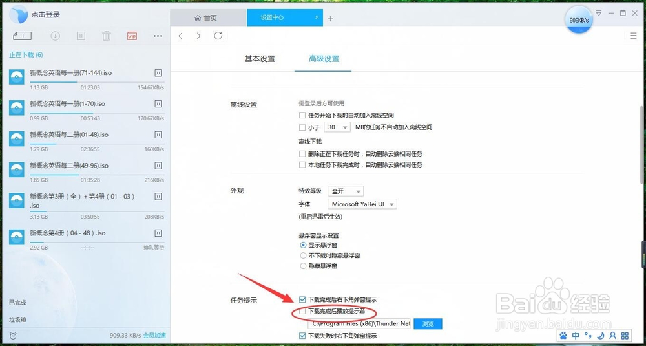The height and width of the screenshot is (346, 646).
Task: Click the sound file path input field
Action: coord(359,324)
